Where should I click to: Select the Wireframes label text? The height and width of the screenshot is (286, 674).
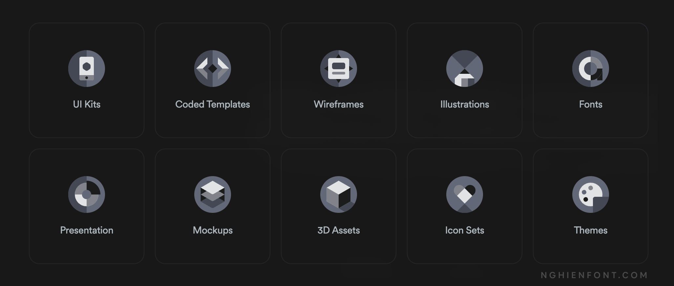click(339, 104)
